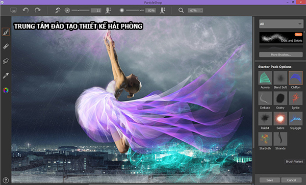Open the All brush category dropdown

click(281, 24)
